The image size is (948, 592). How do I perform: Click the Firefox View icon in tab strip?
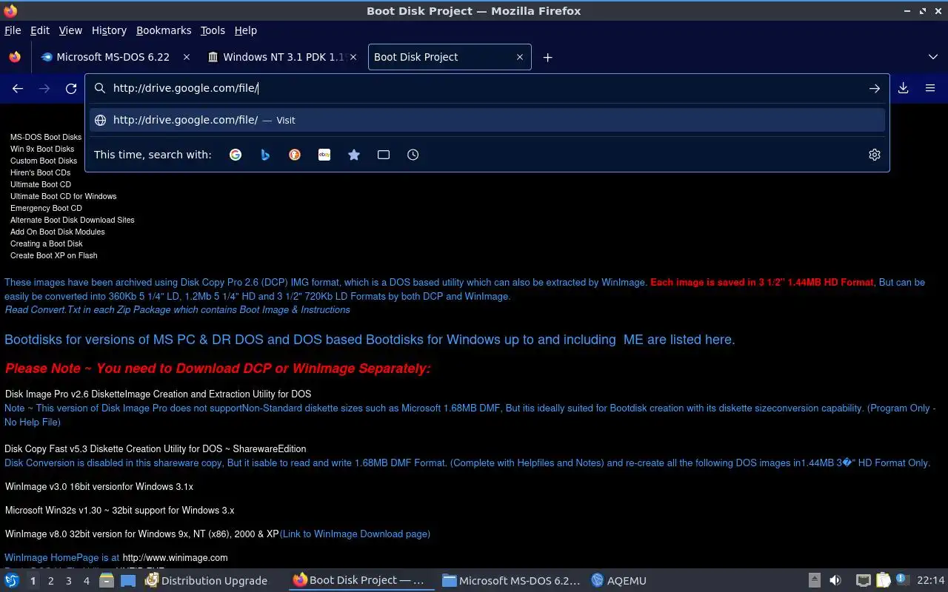[x=14, y=57]
